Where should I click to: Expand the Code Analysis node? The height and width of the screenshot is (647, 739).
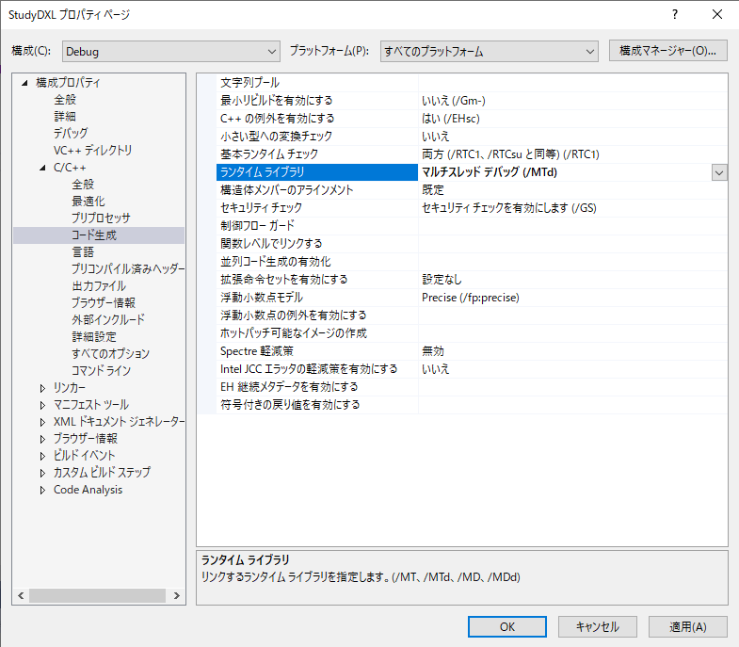point(42,490)
